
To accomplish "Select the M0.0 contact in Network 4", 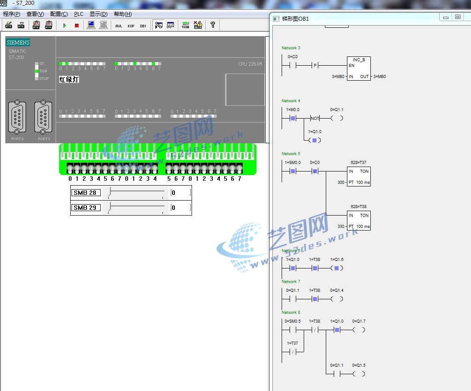I will point(293,118).
